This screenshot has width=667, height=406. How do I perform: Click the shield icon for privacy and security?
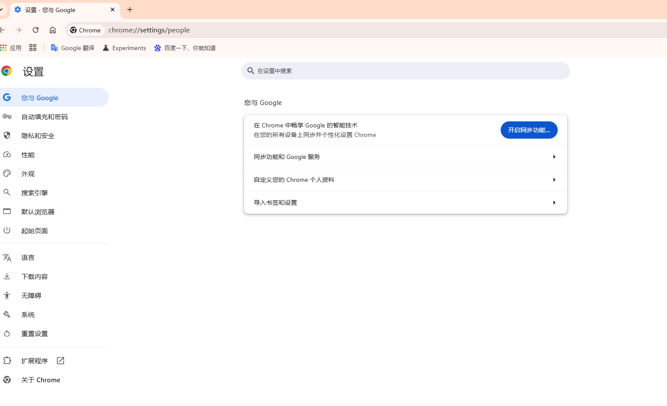click(7, 135)
